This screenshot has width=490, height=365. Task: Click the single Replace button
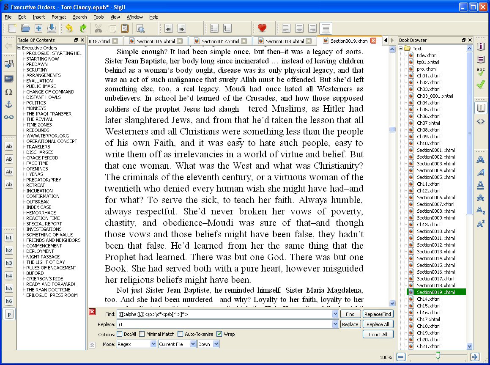[350, 324]
